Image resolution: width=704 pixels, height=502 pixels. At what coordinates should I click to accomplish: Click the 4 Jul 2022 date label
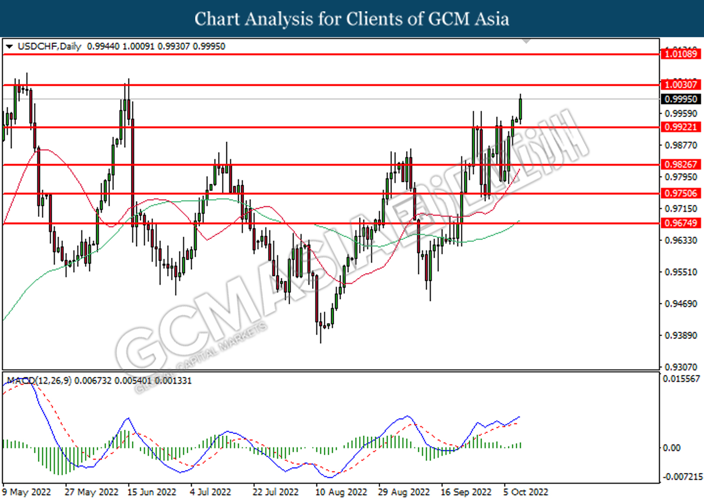[210, 492]
